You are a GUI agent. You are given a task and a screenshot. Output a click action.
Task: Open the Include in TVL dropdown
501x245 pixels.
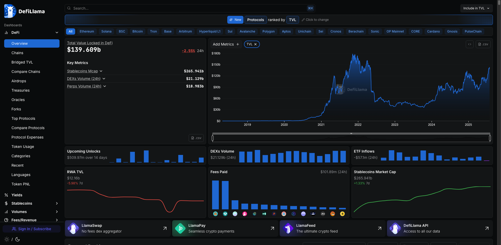[x=476, y=8]
